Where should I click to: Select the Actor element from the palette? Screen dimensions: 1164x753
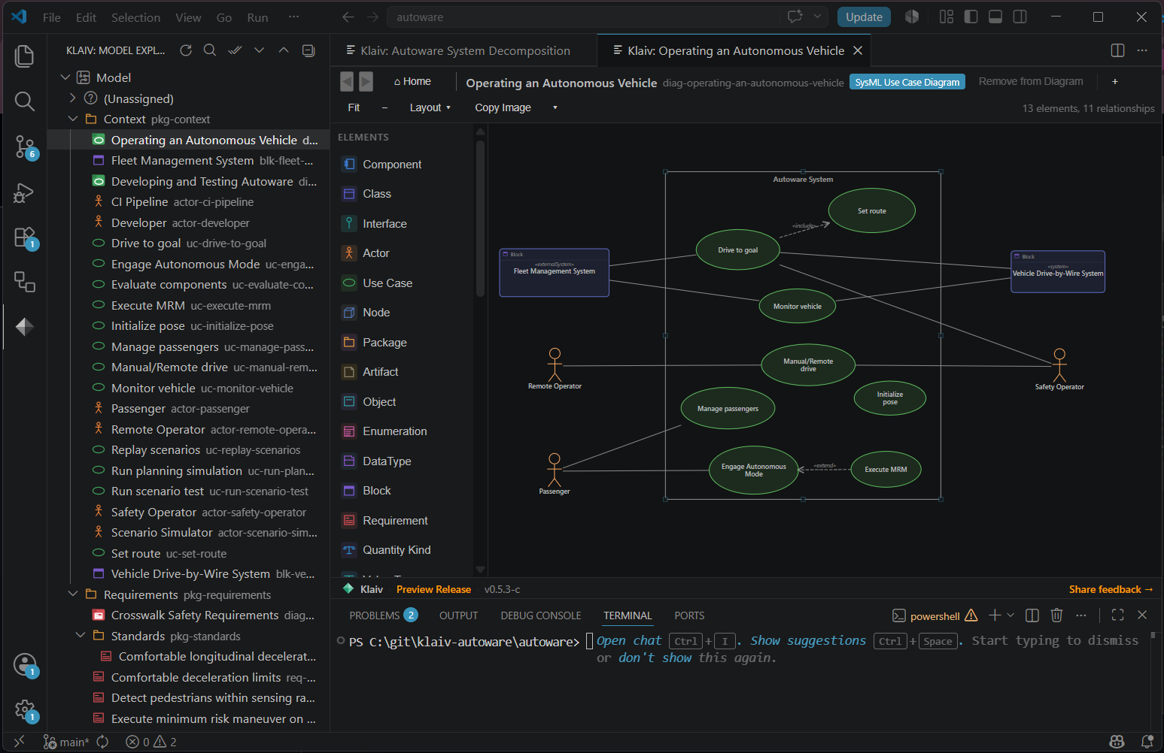coord(366,253)
